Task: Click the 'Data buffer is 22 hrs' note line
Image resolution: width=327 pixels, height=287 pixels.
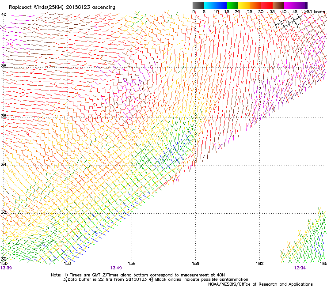Action: pyautogui.click(x=156, y=279)
